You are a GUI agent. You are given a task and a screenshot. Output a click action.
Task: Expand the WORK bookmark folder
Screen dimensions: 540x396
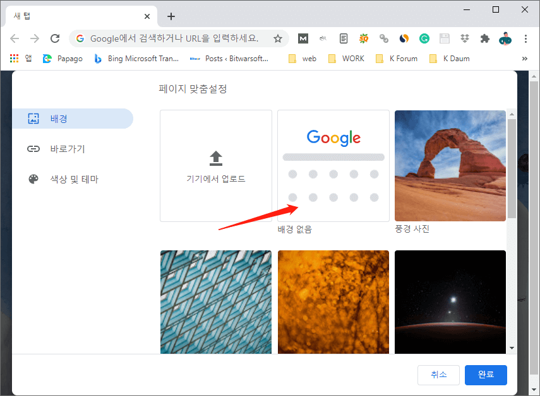(347, 59)
